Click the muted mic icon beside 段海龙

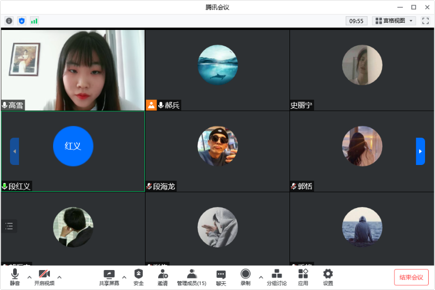[149, 186]
